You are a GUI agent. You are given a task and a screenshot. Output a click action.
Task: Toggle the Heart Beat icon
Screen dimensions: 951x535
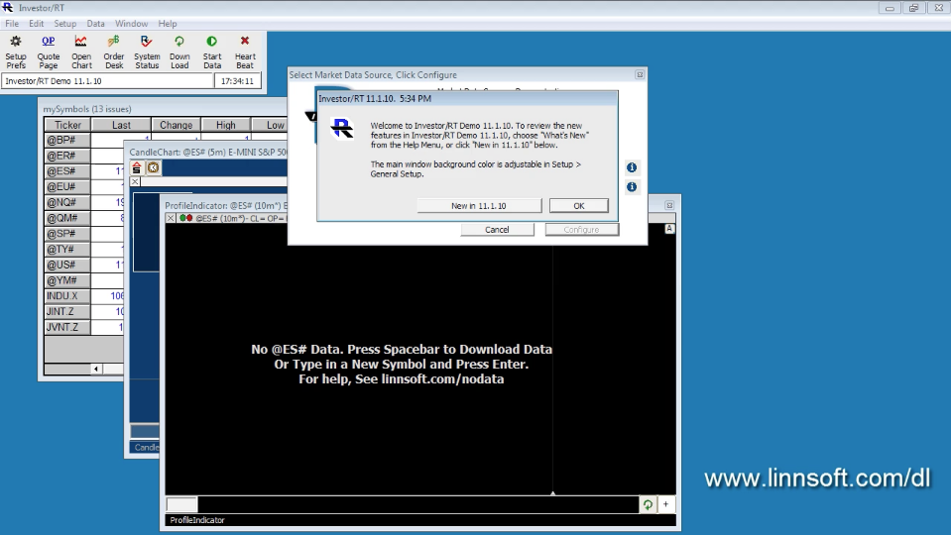coord(245,53)
